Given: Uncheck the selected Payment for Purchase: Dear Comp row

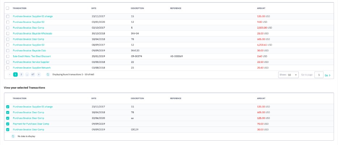Looking at the screenshot, I should 8,124.
